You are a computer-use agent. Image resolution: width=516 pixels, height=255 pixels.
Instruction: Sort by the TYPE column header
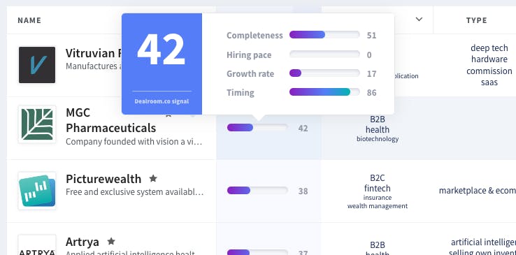tap(477, 20)
